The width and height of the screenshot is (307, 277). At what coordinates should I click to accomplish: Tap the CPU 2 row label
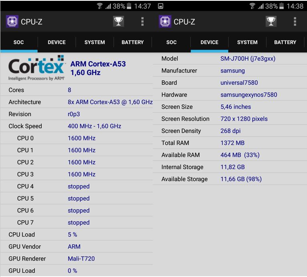tap(25, 162)
